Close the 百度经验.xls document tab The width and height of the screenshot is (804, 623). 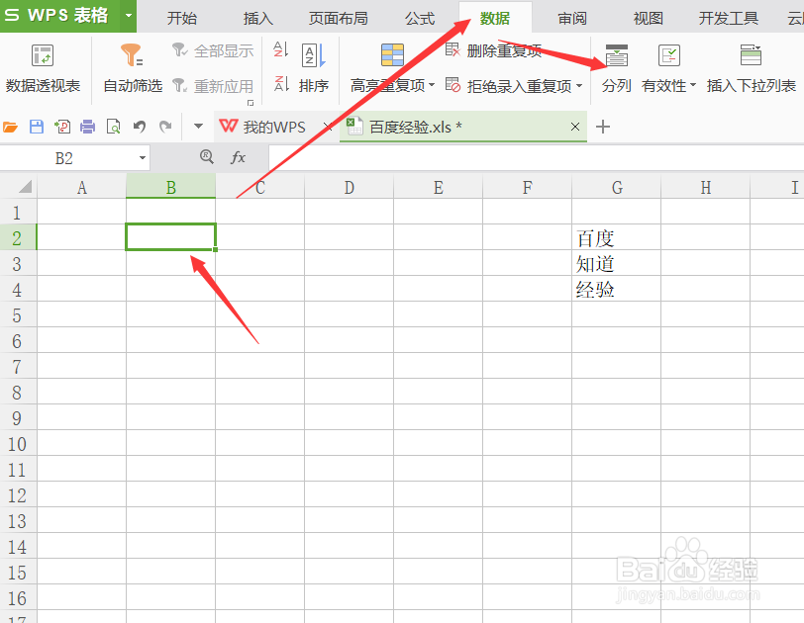coord(575,127)
